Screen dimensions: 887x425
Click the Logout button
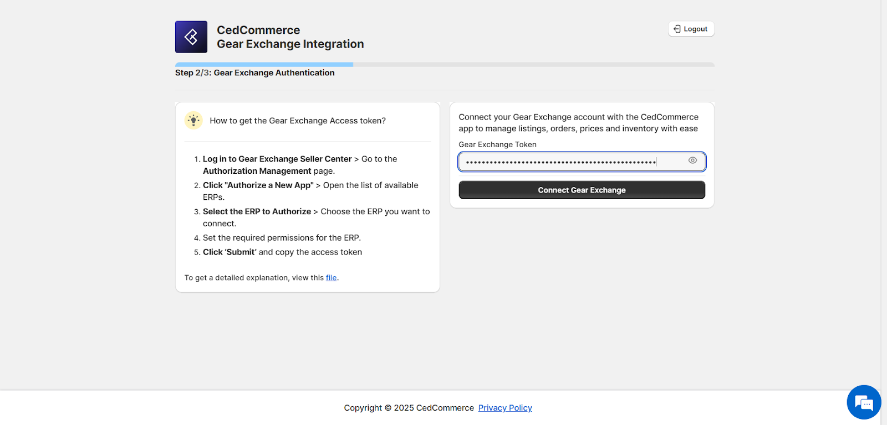point(691,29)
